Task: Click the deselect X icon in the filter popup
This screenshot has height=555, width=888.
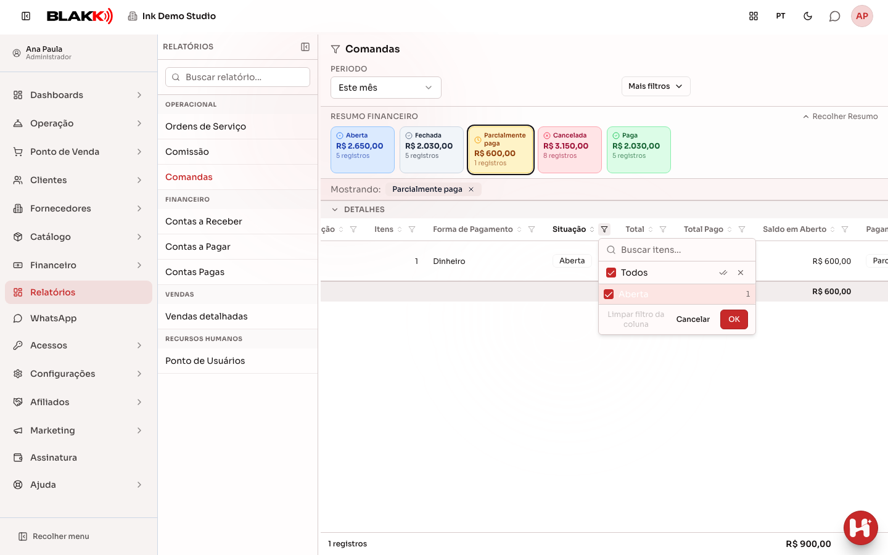Action: coord(741,273)
